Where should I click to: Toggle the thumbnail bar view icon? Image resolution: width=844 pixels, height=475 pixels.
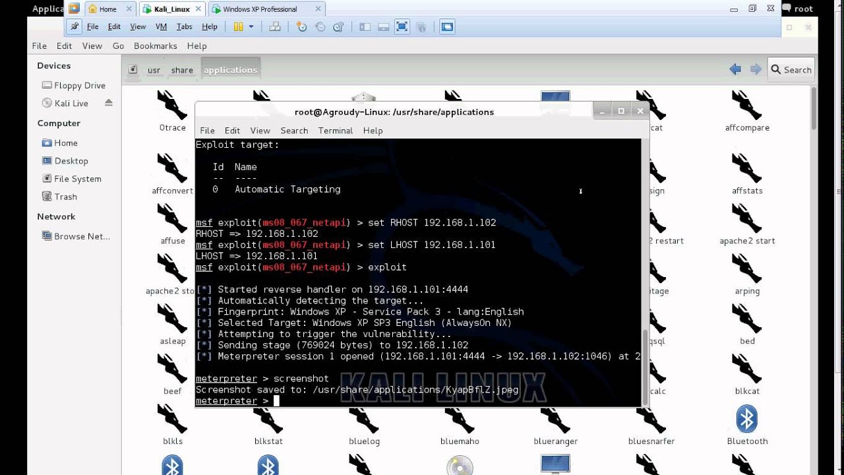383,26
